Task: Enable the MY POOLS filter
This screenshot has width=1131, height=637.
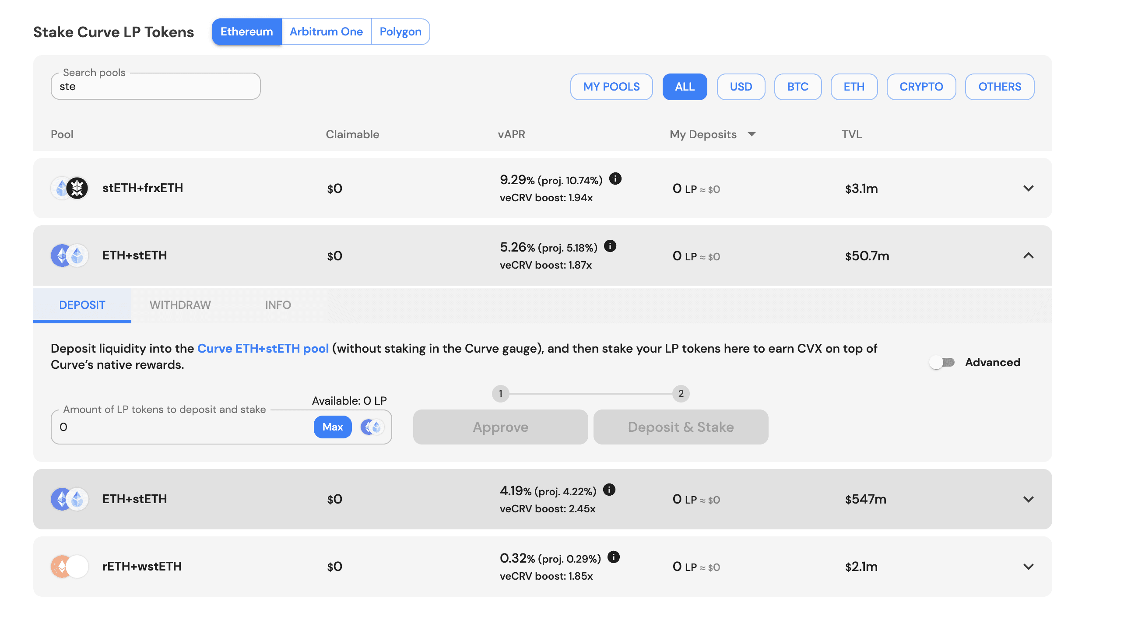Action: coord(611,87)
